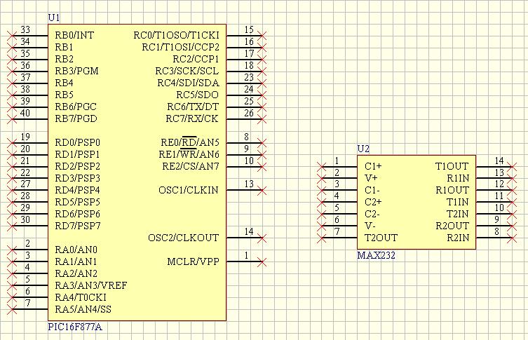Click the C1+ pin label on MAX232
Viewport: 528px width, 340px height.
(x=373, y=166)
